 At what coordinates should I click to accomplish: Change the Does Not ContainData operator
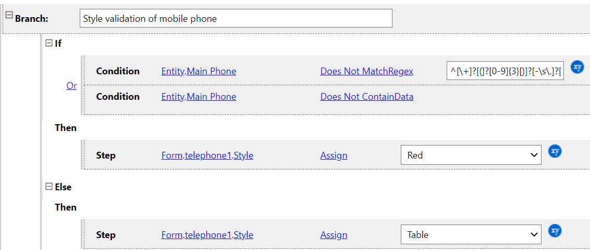[x=366, y=97]
